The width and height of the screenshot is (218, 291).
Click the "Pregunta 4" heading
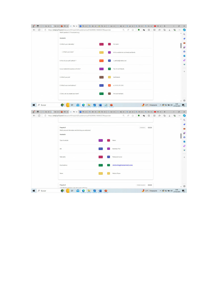coord(63,185)
